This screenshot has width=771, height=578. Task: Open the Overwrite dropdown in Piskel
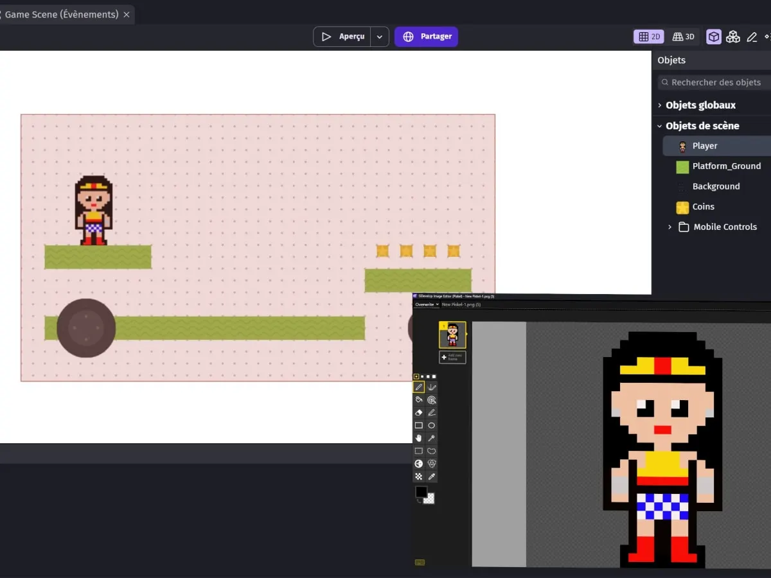pyautogui.click(x=427, y=304)
